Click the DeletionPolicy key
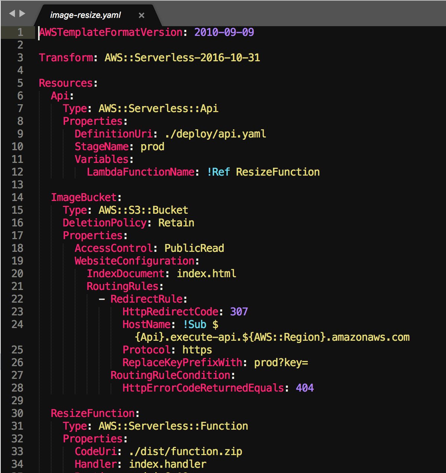Viewport: 446px width, 473px height. pyautogui.click(x=105, y=223)
